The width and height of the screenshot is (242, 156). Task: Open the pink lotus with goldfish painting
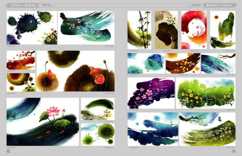pos(43,122)
